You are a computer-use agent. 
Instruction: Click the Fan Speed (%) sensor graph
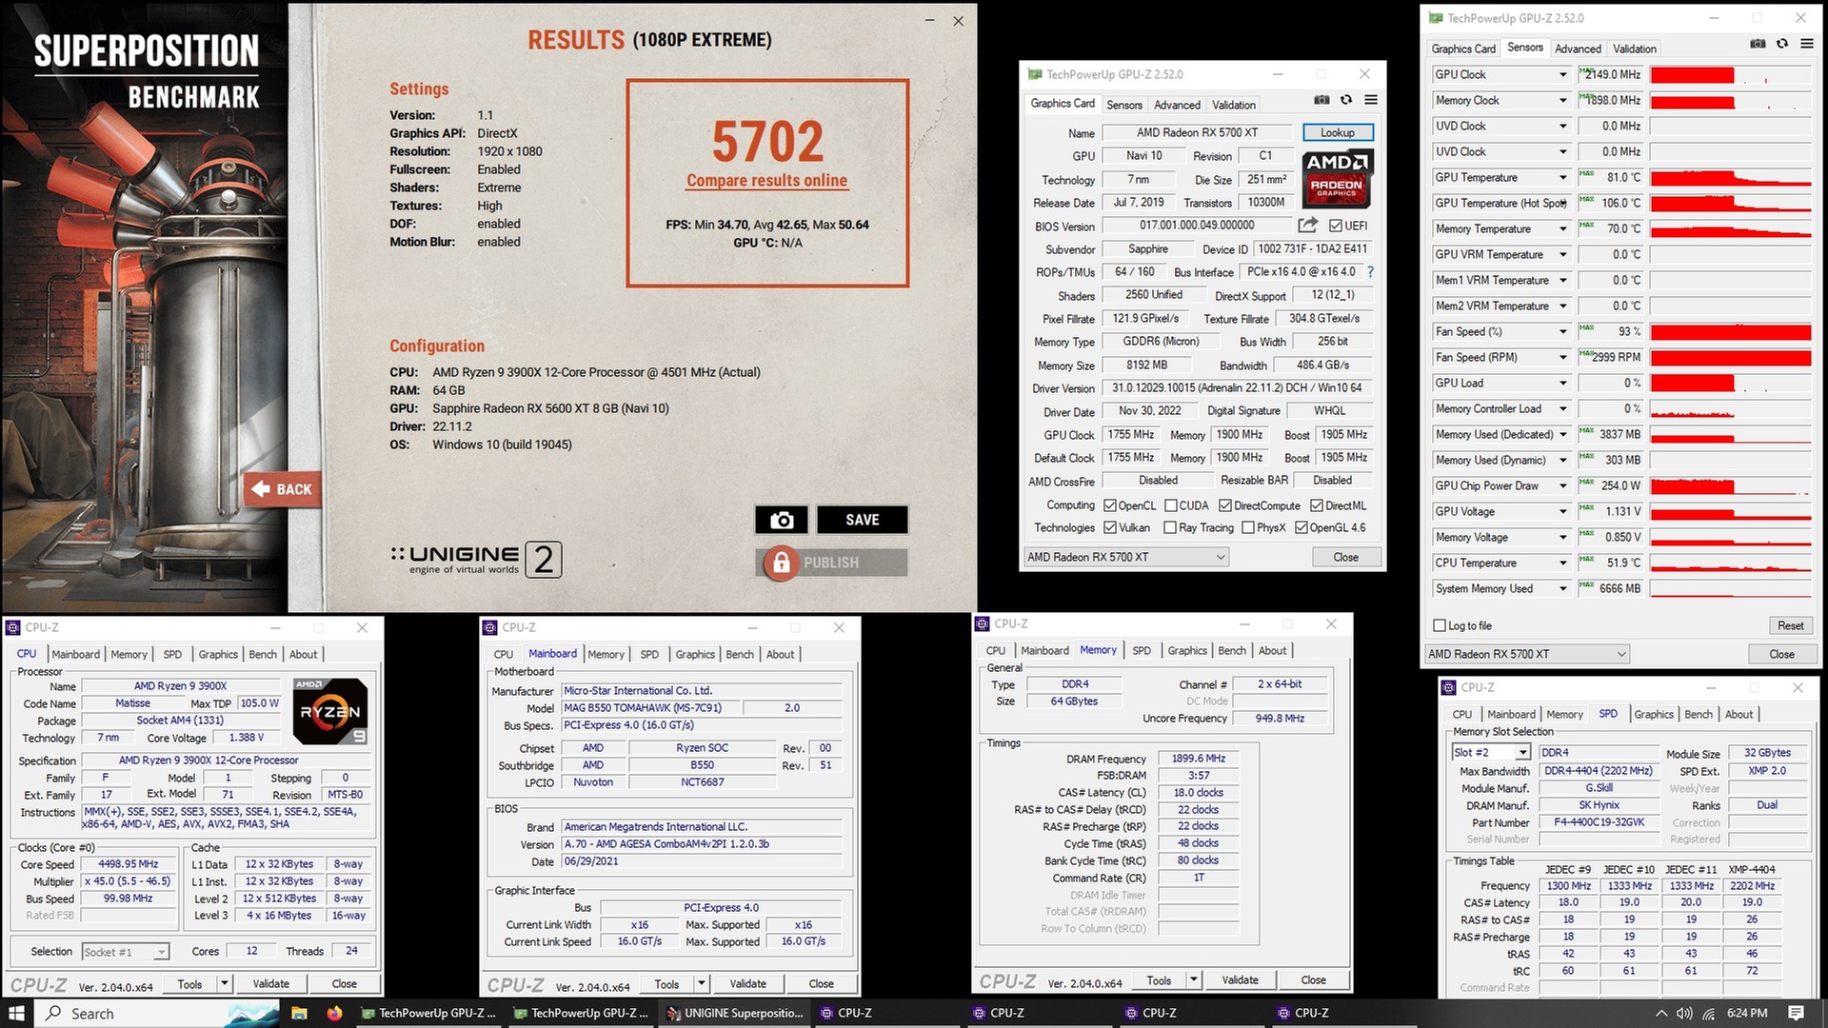click(1730, 331)
